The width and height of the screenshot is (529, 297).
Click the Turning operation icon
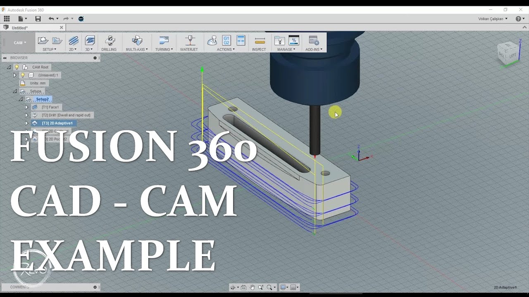pos(164,40)
